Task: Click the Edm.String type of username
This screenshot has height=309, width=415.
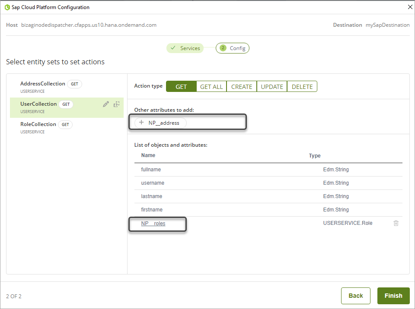Action: (336, 183)
